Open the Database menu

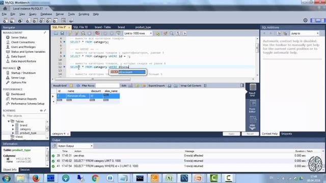coord(46,14)
